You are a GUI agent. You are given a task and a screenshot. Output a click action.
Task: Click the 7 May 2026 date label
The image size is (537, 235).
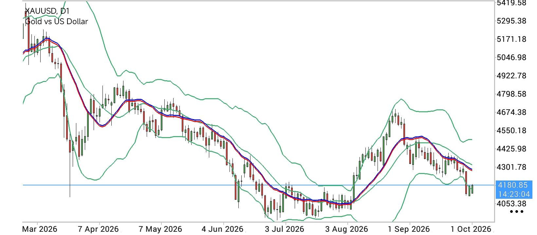click(161, 229)
